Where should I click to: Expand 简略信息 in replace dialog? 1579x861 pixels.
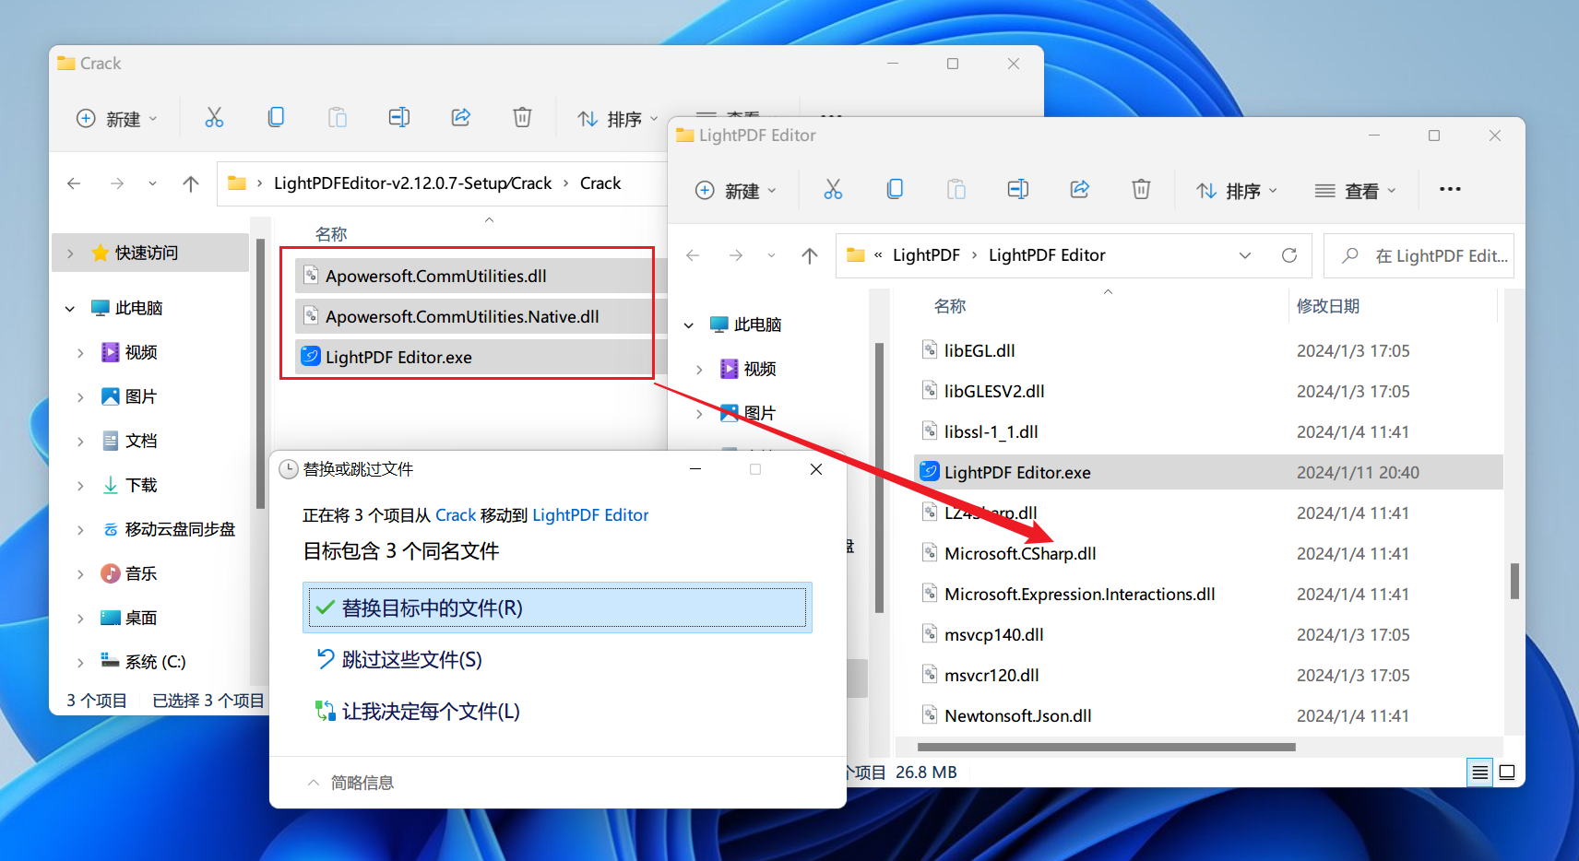pos(350,783)
